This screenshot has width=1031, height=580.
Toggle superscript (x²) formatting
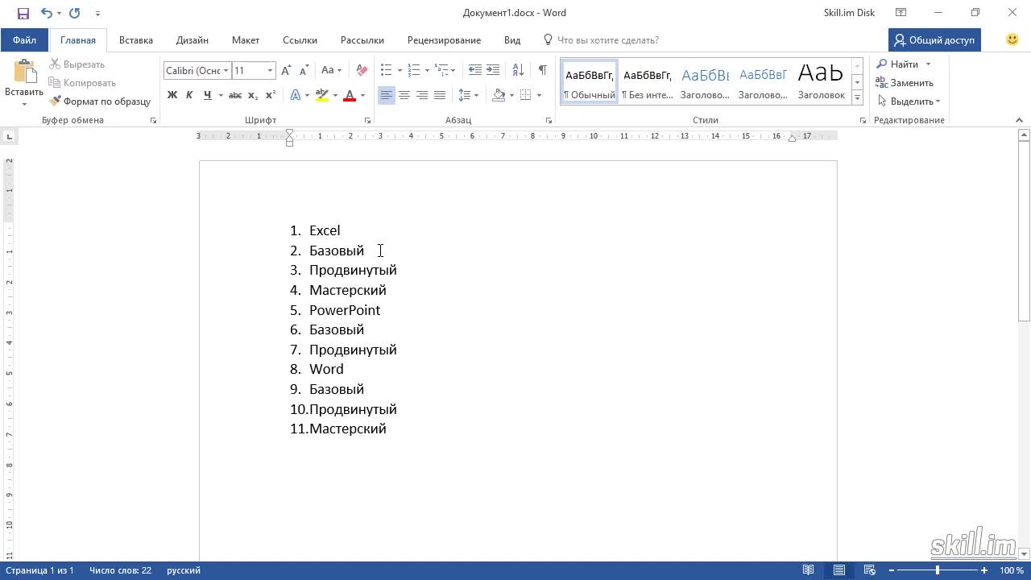click(271, 95)
